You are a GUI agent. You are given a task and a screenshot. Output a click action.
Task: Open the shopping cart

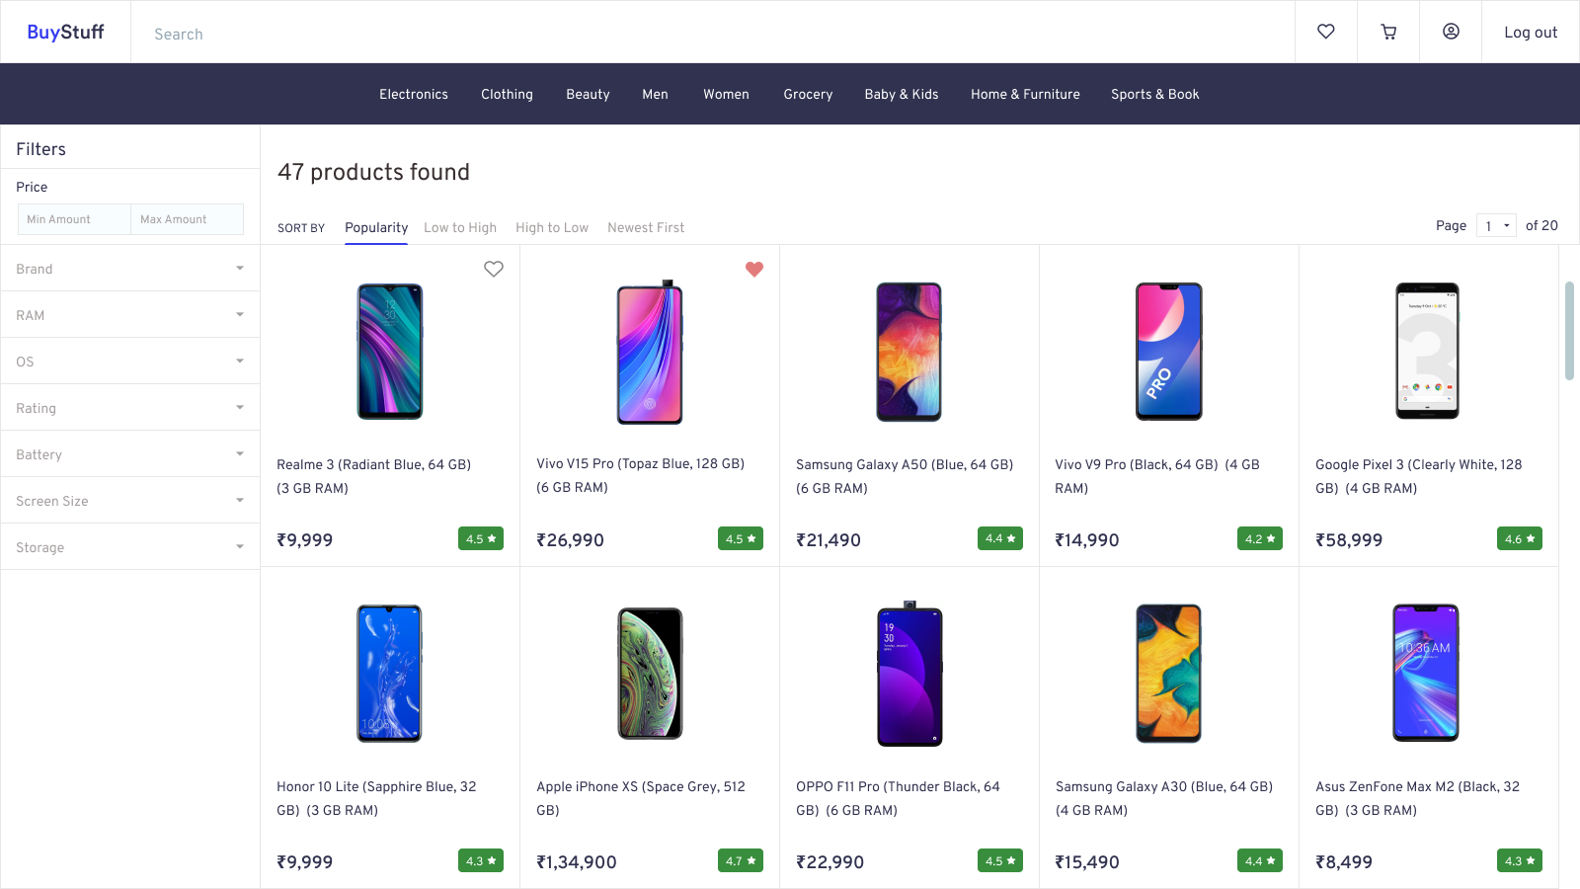1388,32
